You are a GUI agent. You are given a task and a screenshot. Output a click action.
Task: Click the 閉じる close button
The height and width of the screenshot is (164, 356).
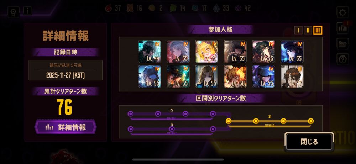309,142
